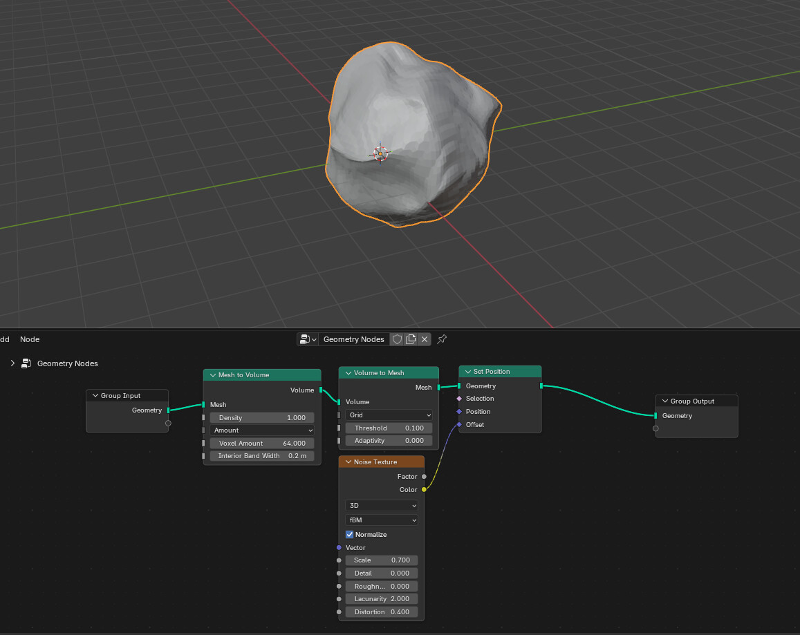This screenshot has width=800, height=635.
Task: Click Mesh to Volume's Volume output socket
Action: tap(321, 390)
